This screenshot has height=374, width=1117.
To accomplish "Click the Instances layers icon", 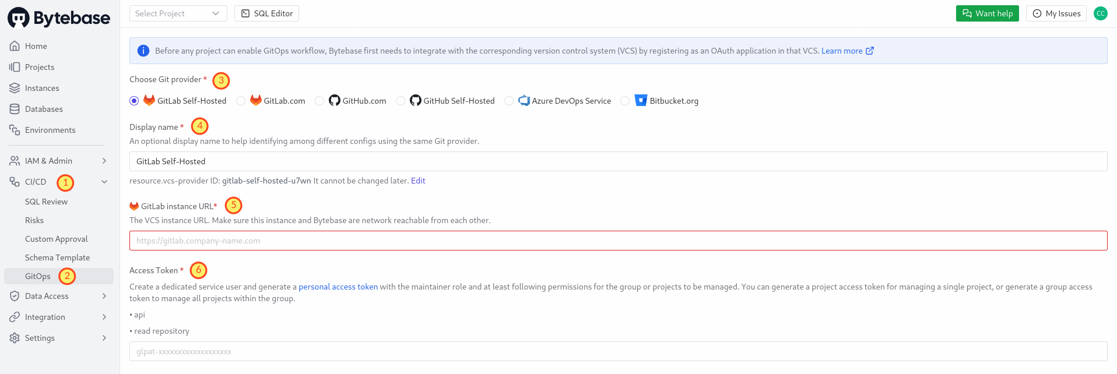I will pyautogui.click(x=15, y=88).
